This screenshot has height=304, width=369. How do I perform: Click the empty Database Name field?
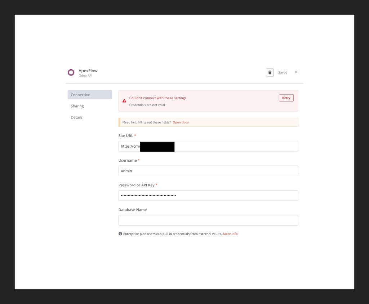[x=208, y=220]
